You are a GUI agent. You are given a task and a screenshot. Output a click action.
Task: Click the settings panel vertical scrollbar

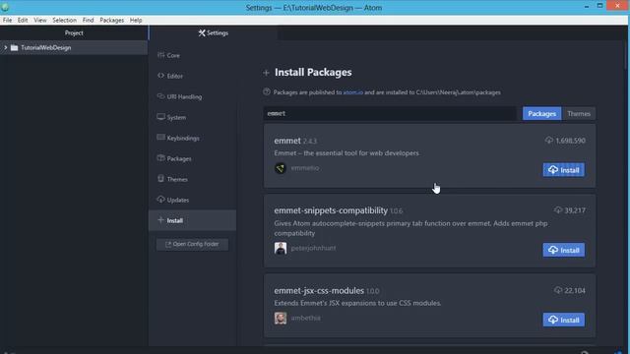(x=626, y=54)
